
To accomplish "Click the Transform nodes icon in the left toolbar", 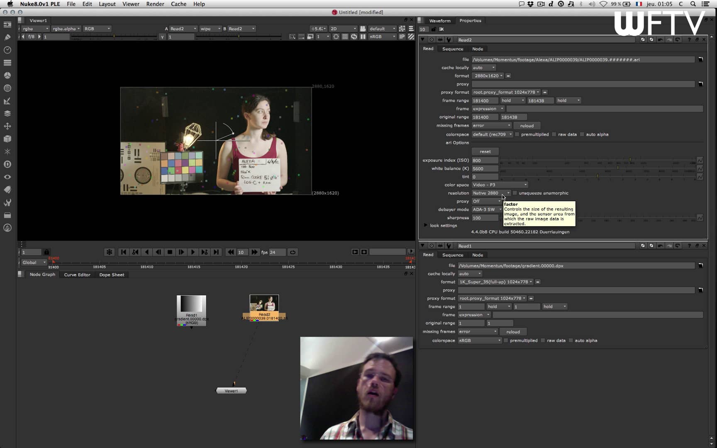I will click(7, 126).
